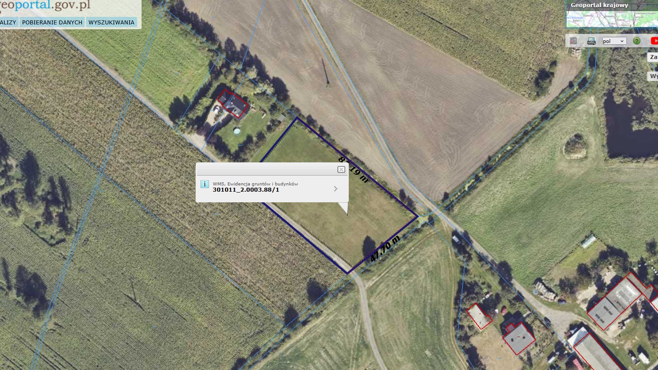Open the WYSZUKIWANIA menu

[111, 22]
